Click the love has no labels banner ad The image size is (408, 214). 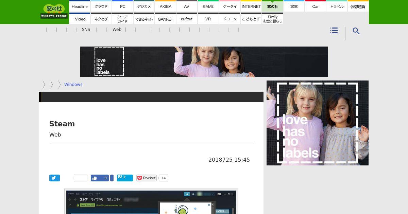tap(204, 62)
